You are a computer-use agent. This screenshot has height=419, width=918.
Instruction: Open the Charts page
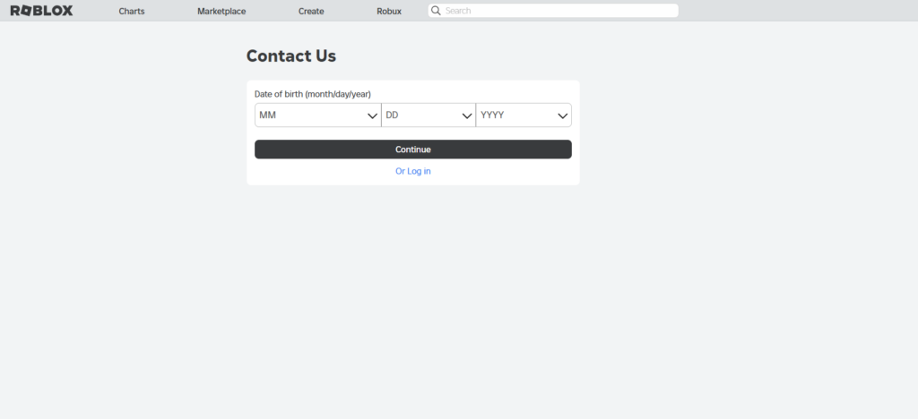point(132,12)
